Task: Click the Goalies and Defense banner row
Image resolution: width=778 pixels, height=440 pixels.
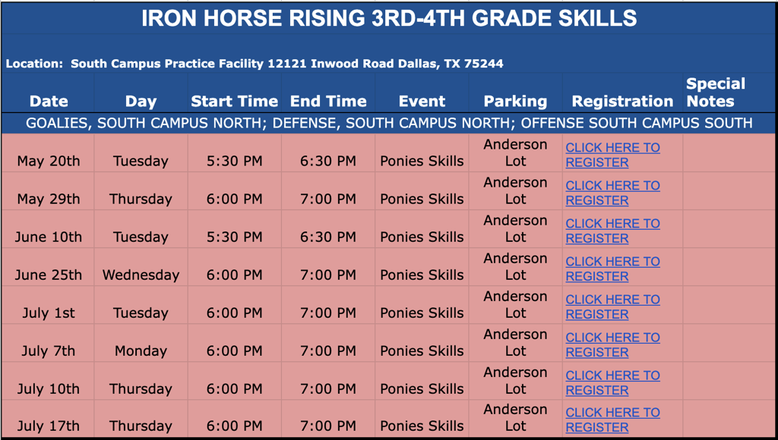Action: pyautogui.click(x=389, y=123)
